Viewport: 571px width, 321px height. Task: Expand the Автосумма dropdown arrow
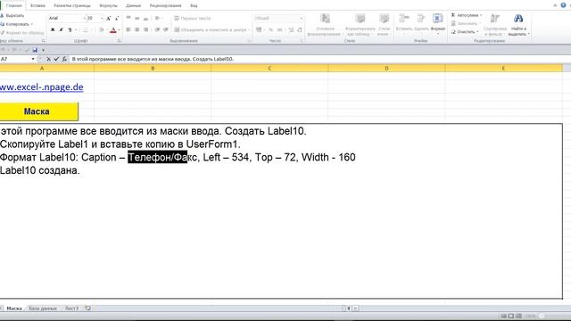[481, 15]
